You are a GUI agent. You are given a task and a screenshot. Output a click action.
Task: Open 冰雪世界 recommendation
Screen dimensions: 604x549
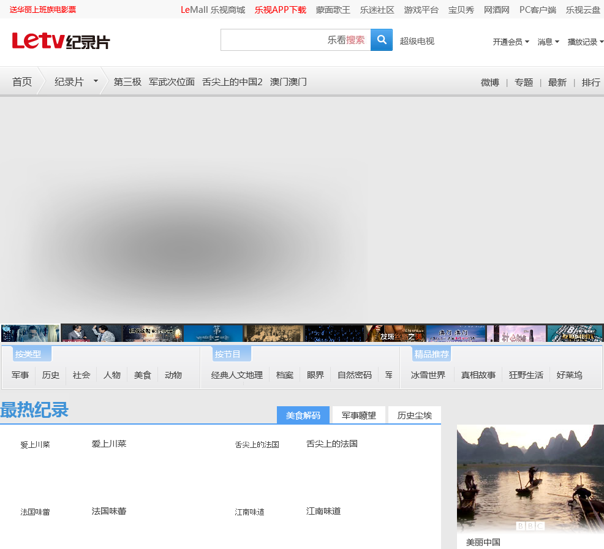(428, 375)
